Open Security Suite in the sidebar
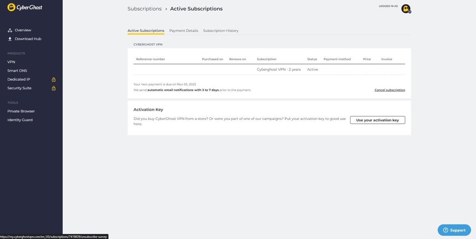 [20, 88]
